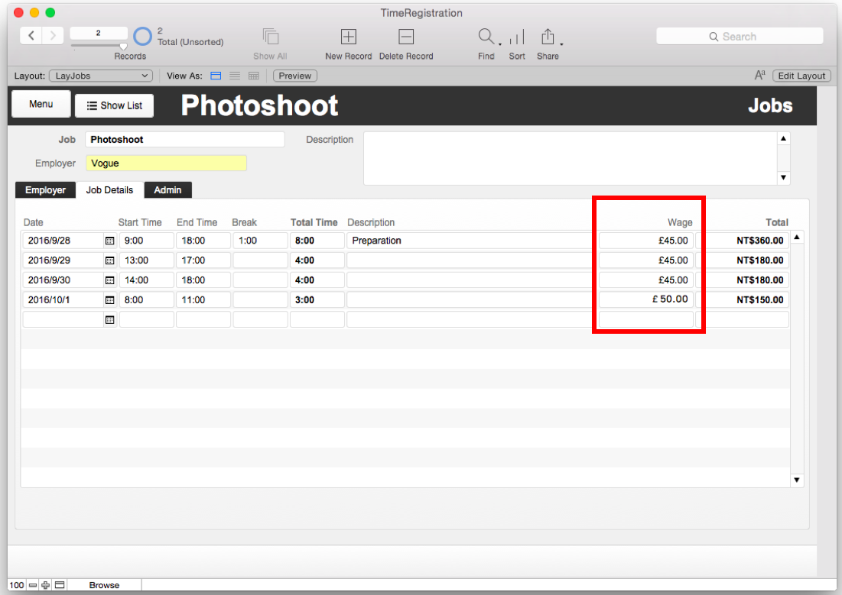Open the Find magnifier tool

pos(486,37)
